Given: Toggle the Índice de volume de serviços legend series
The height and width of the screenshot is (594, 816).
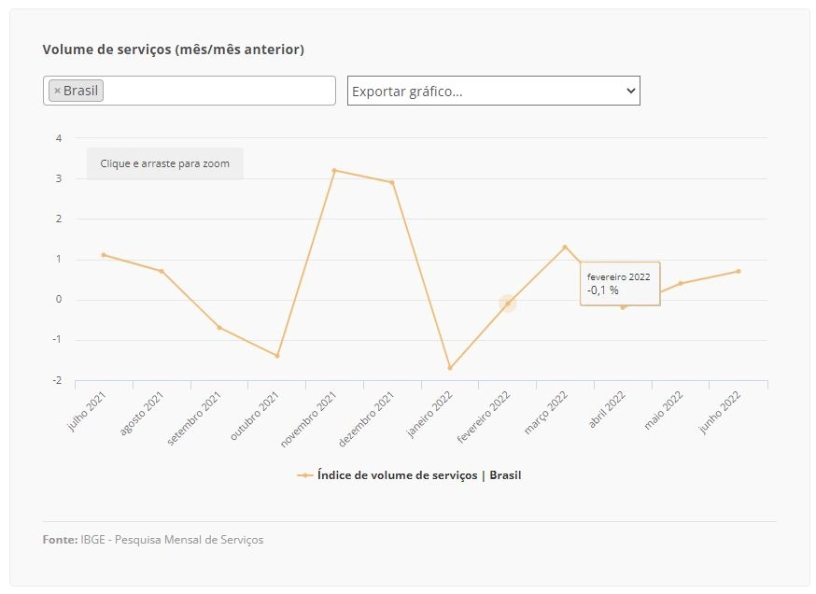Looking at the screenshot, I should tap(419, 475).
